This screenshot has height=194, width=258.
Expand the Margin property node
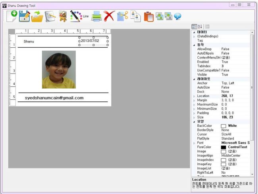coord(194,100)
